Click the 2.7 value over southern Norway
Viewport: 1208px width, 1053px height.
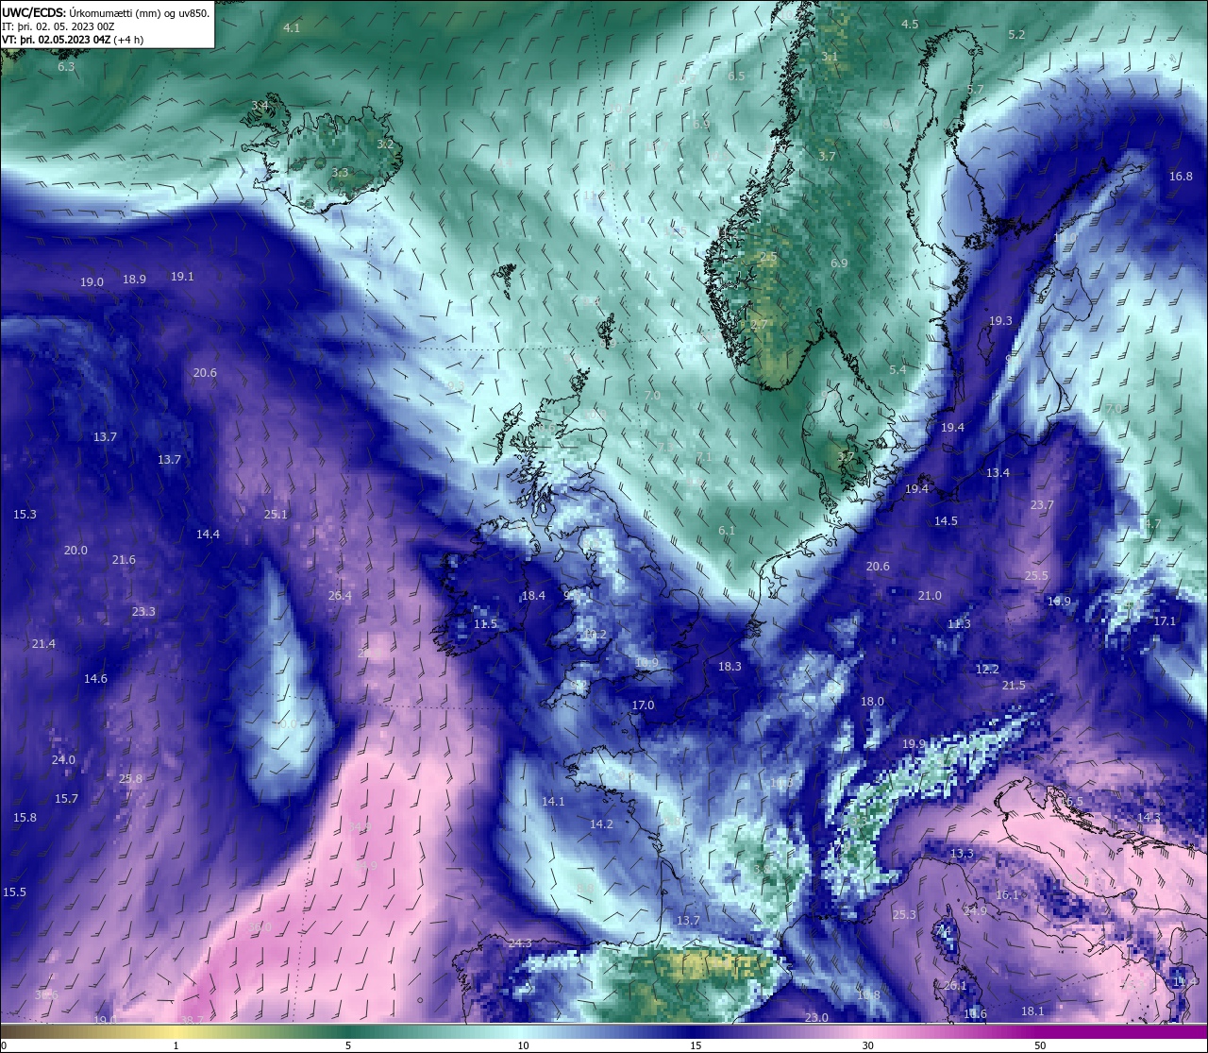pos(760,324)
